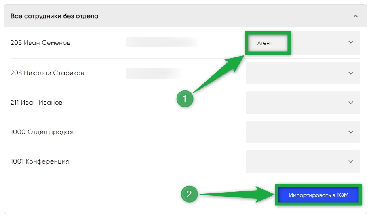Open role dropdown for 211 Иван Иванов
371x218 pixels.
point(303,103)
